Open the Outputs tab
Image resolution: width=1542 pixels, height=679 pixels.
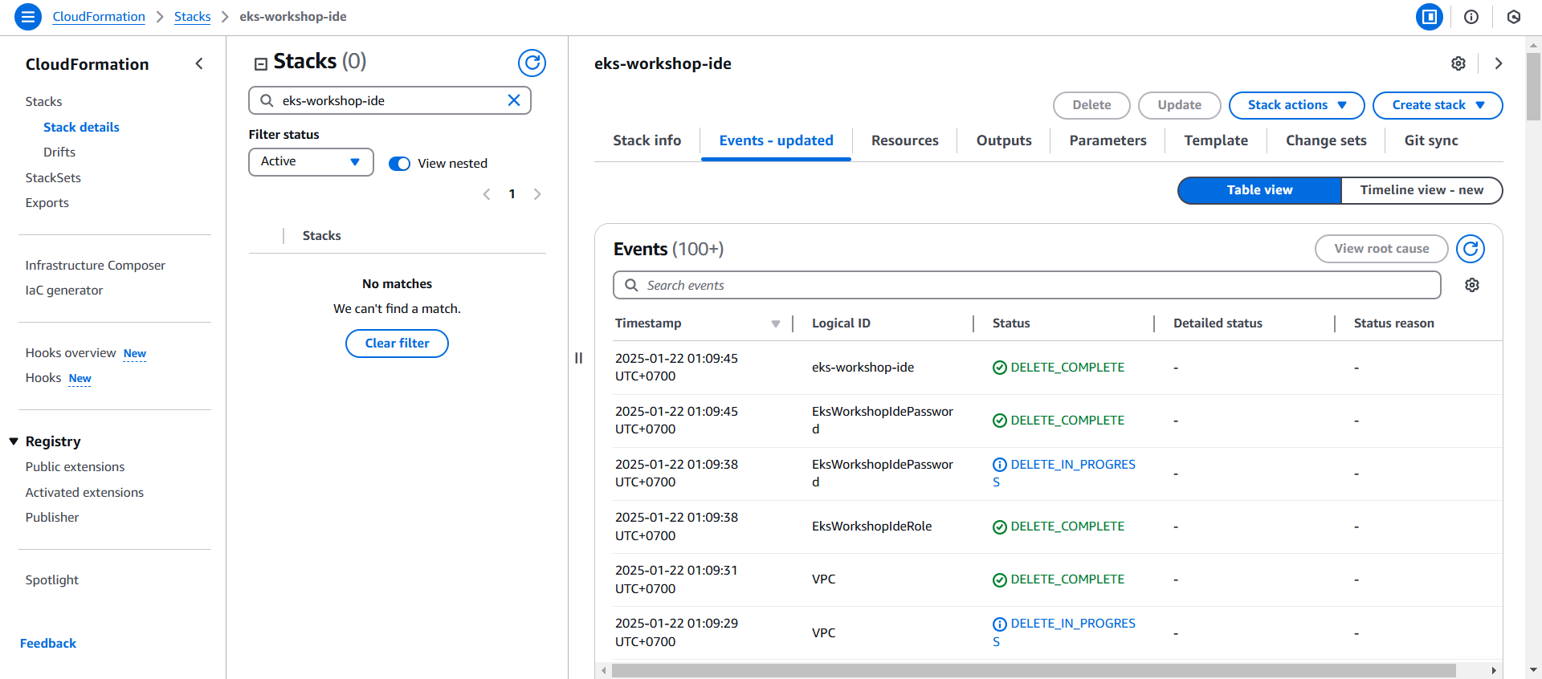[x=1004, y=140]
